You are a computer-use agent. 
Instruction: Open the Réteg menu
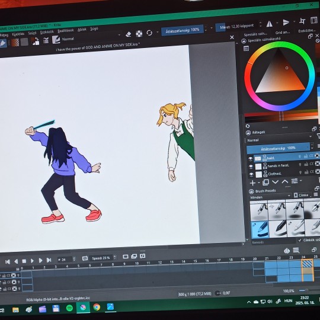(4, 36)
